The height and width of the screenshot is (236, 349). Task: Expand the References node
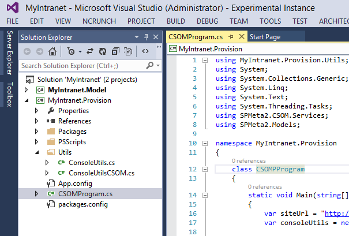pos(36,121)
